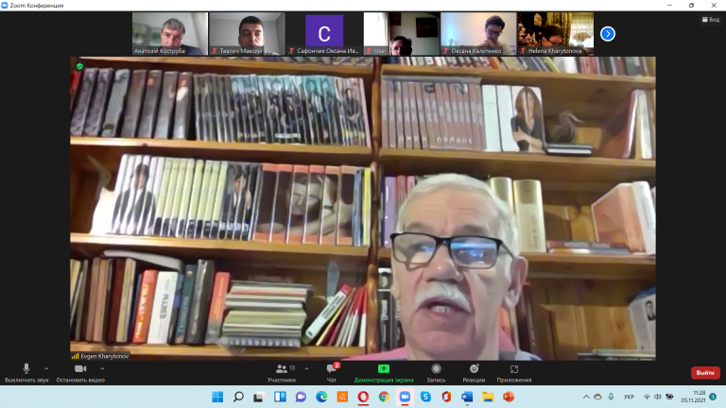Toggle the УКР keyboard language indicator

tap(629, 397)
